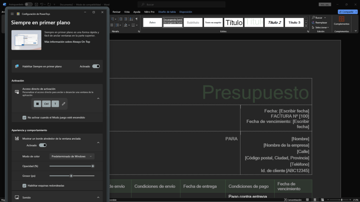Click the Inic. ses. sign-in button
The height and width of the screenshot is (202, 360).
click(325, 4)
